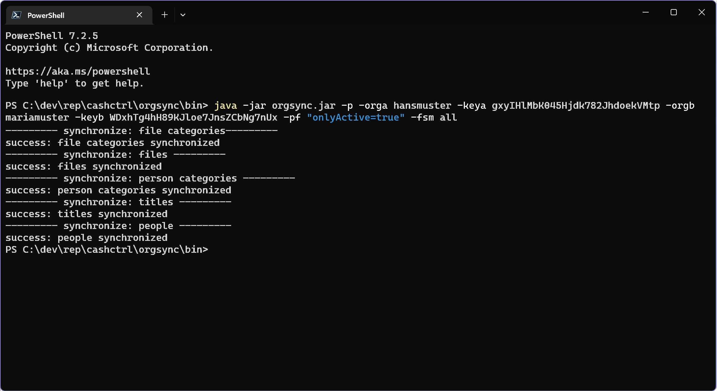Screen dimensions: 717x391
Task: Expand the new tab profile dropdown chevron
Action: (x=183, y=15)
